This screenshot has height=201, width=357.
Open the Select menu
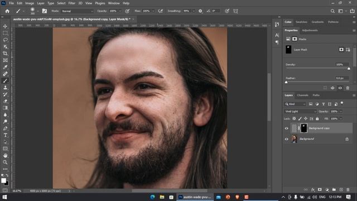(61, 3)
